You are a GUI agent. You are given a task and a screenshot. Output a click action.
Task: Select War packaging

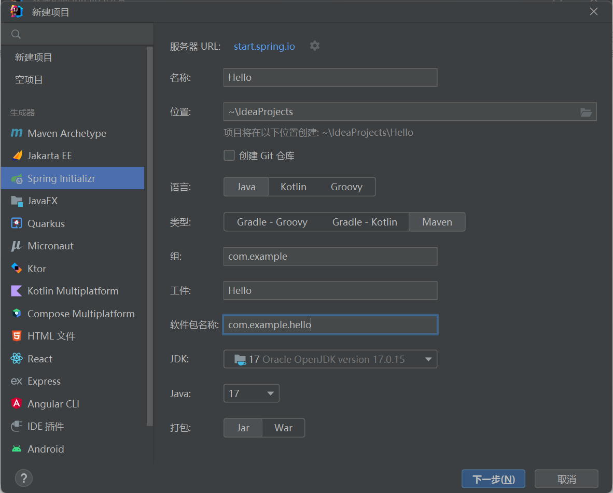point(283,428)
